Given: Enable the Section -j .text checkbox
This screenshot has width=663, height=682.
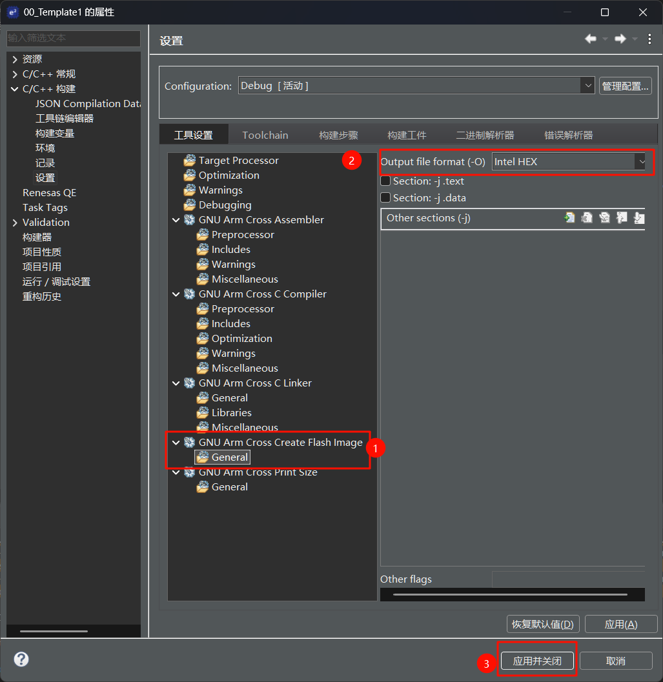Looking at the screenshot, I should 385,181.
